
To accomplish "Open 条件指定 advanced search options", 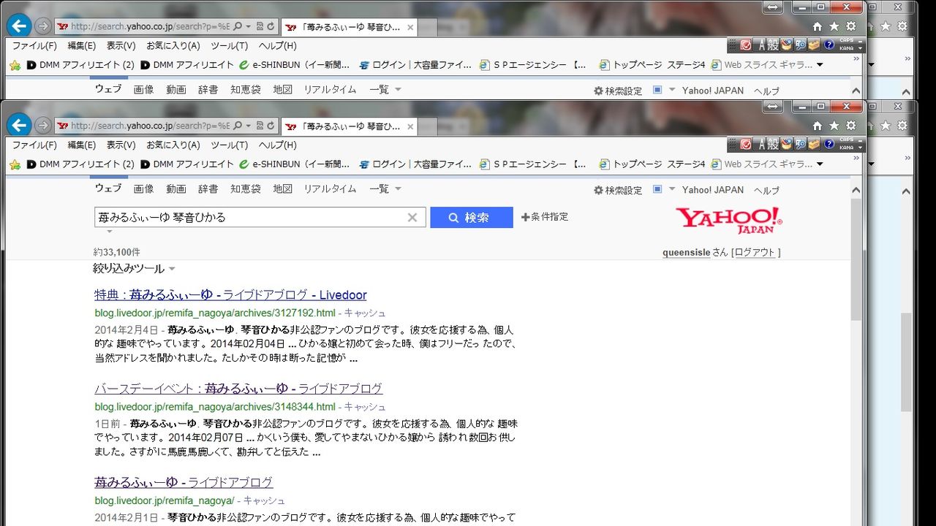I will coord(545,216).
